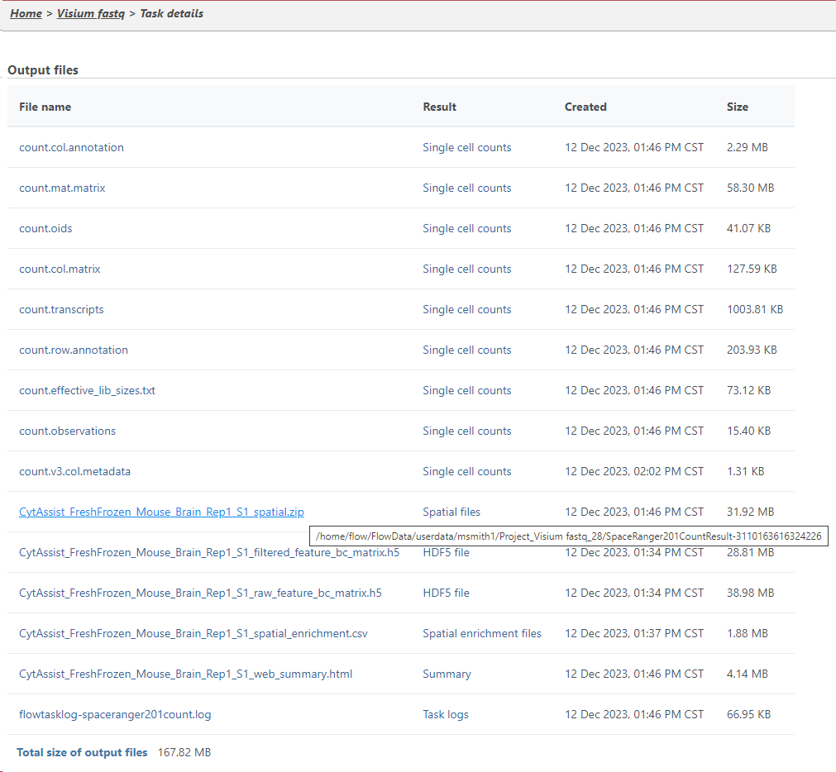
Task: Download the S1_spatial.zip file
Action: (x=161, y=512)
